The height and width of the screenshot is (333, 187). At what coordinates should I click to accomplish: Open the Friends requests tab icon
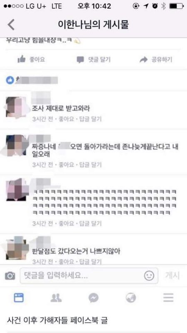click(x=56, y=298)
